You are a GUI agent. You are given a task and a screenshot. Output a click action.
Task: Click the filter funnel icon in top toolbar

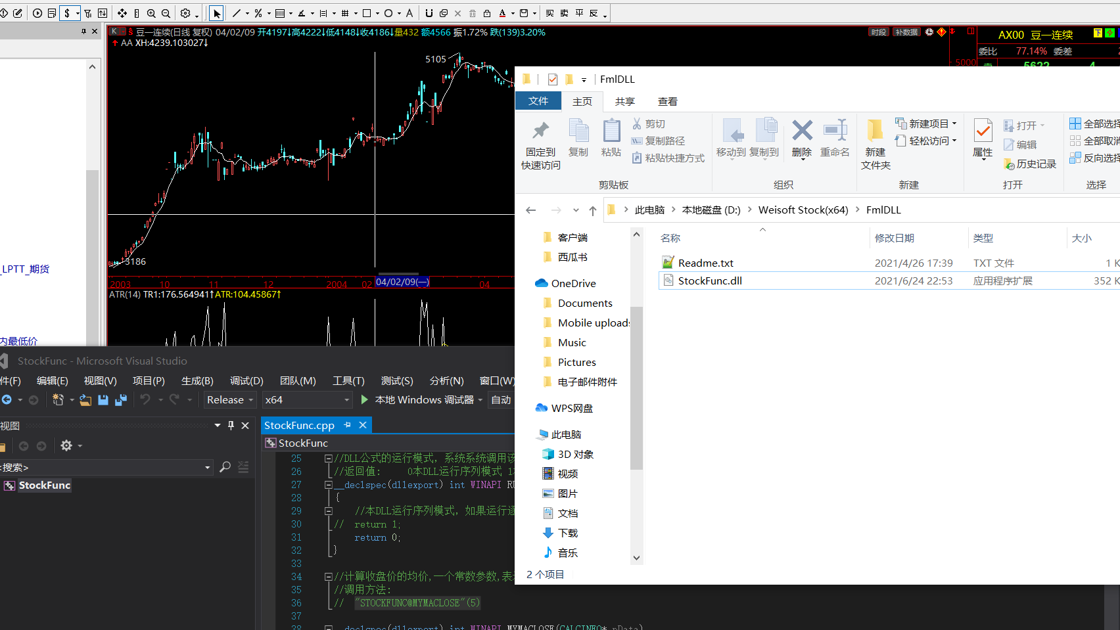pyautogui.click(x=88, y=13)
